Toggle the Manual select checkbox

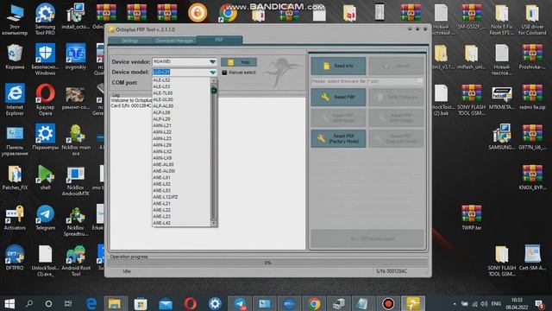click(x=224, y=73)
